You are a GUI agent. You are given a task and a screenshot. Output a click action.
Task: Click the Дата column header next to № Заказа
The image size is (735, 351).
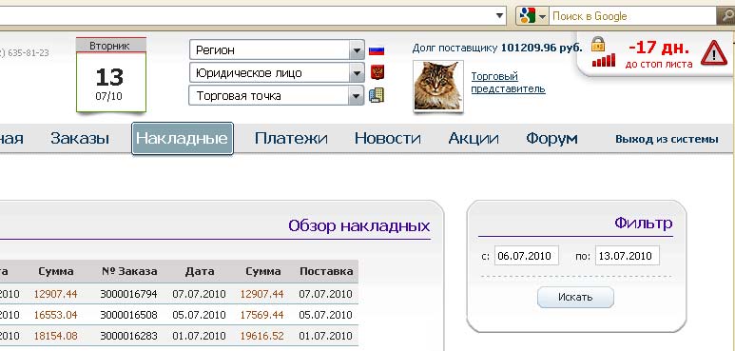pyautogui.click(x=200, y=271)
